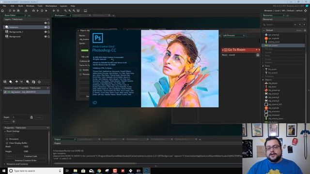Collapse the Objects folder in Resources

(263, 80)
